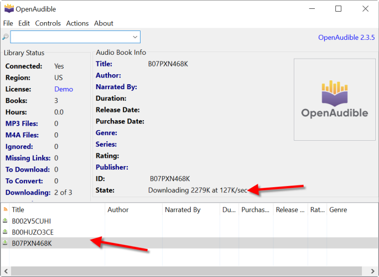This screenshot has width=379, height=277.
Task: Click the Missing Links label
Action: pyautogui.click(x=28, y=158)
